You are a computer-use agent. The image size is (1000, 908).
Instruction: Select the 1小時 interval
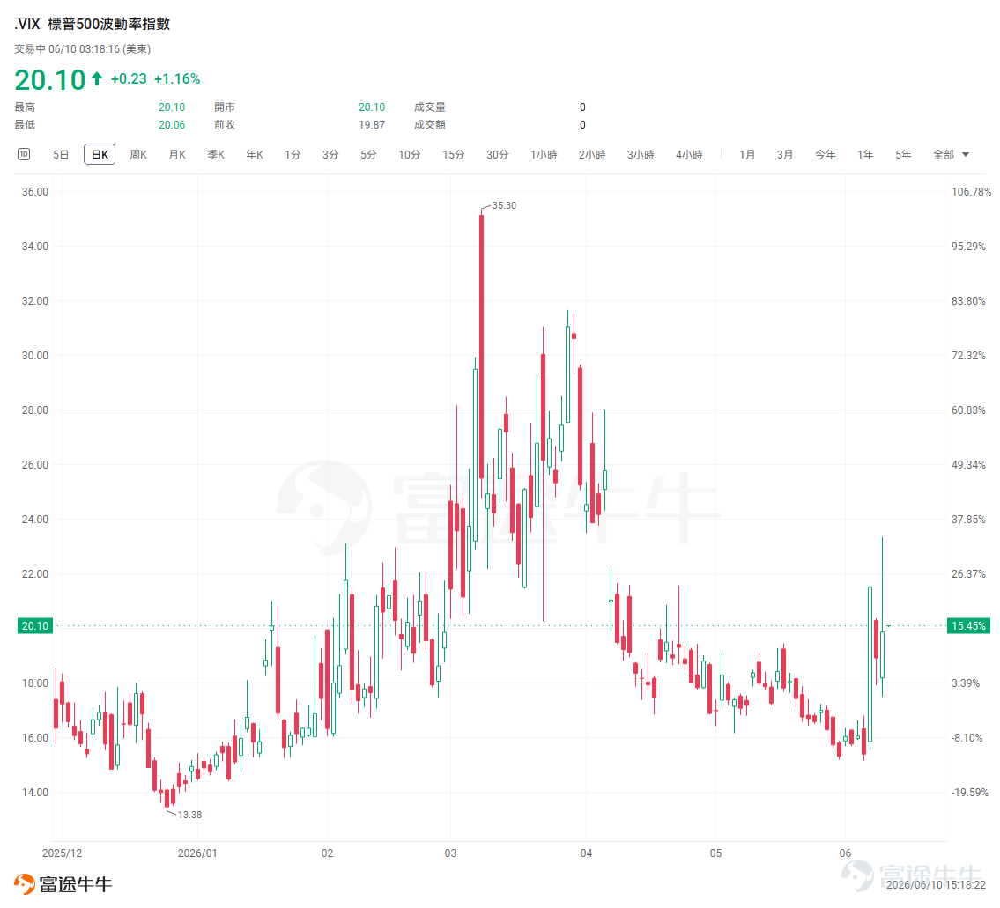(x=544, y=154)
